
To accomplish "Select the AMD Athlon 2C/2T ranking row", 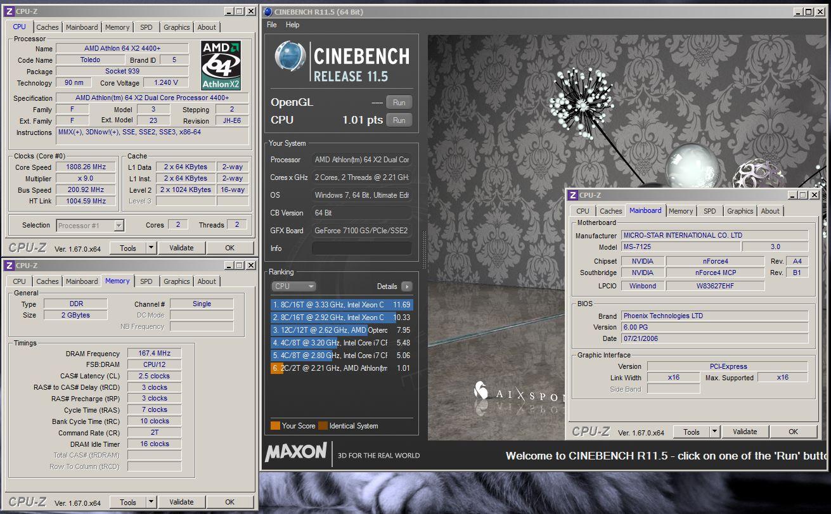I will [342, 368].
